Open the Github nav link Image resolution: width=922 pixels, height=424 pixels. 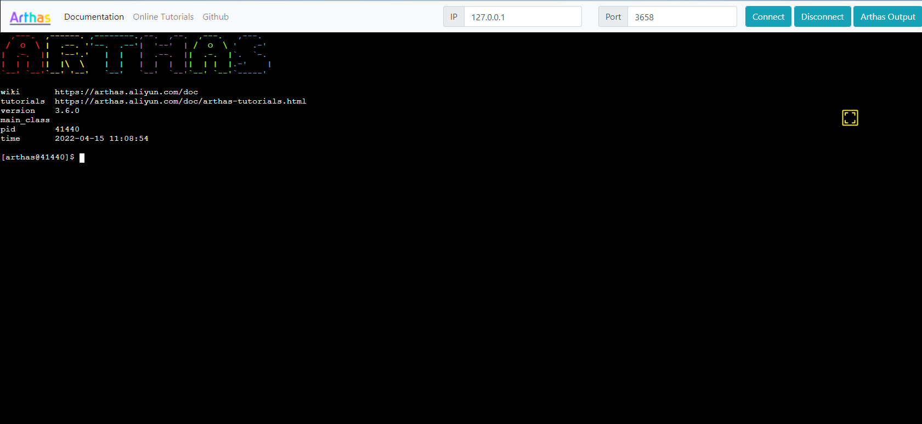216,17
